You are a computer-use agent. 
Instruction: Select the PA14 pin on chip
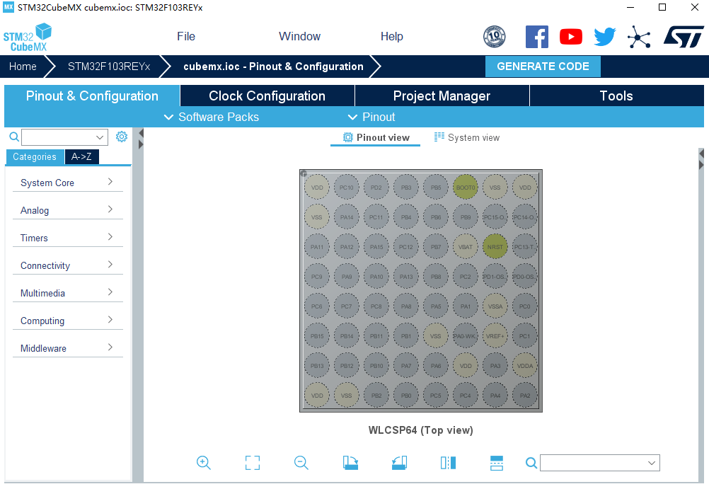pos(347,217)
